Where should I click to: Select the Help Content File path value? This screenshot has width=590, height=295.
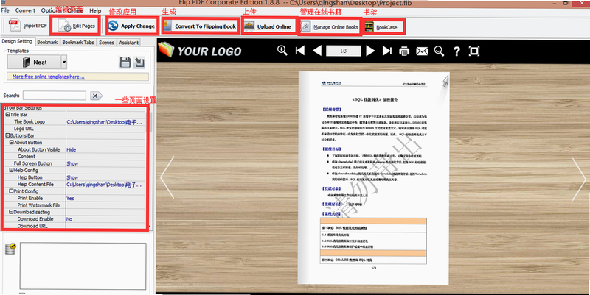tap(104, 185)
